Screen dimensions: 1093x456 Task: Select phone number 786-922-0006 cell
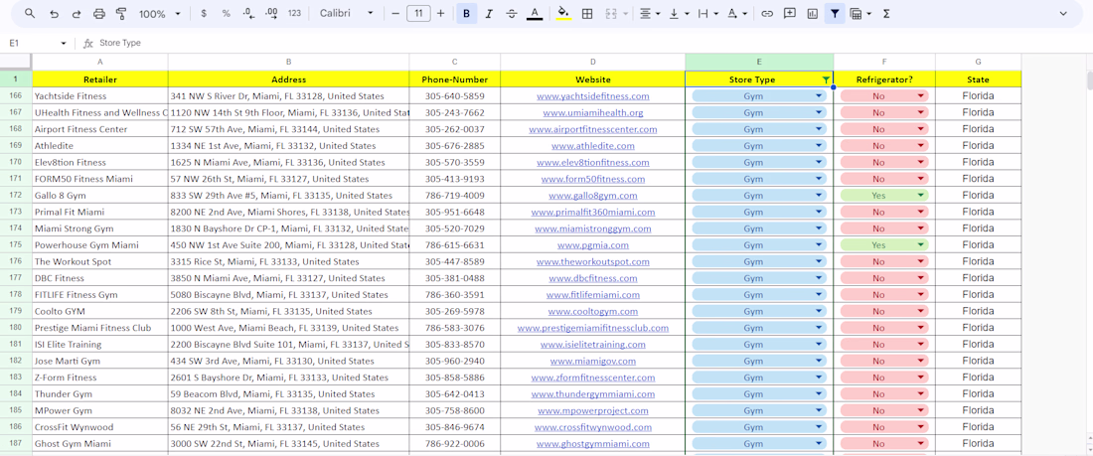[x=454, y=443]
